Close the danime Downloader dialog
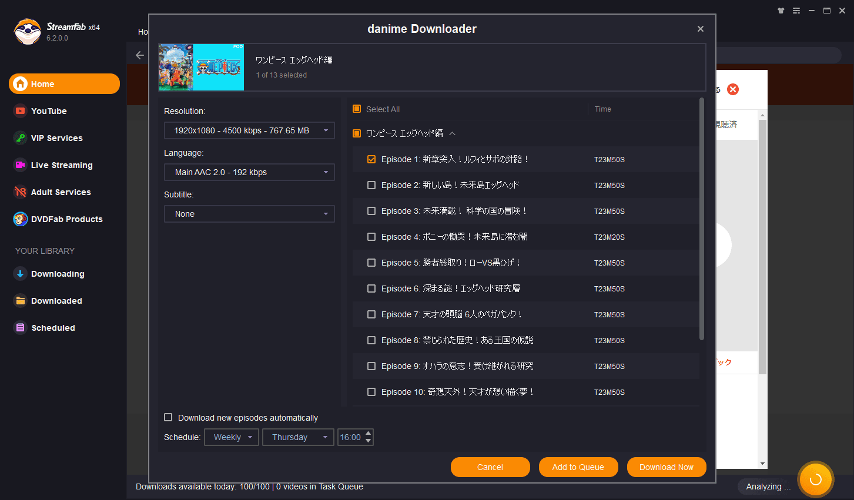The height and width of the screenshot is (500, 854). point(701,29)
